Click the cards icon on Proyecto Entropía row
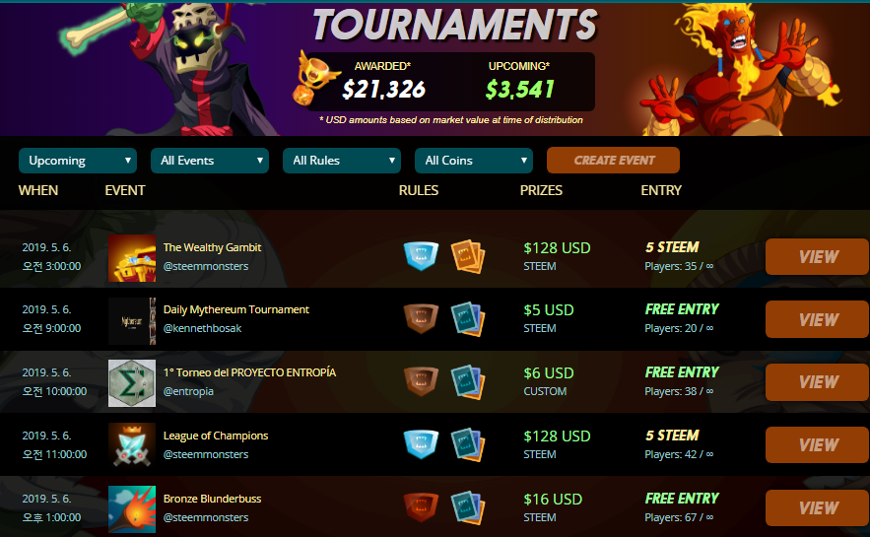The image size is (870, 537). tap(468, 381)
